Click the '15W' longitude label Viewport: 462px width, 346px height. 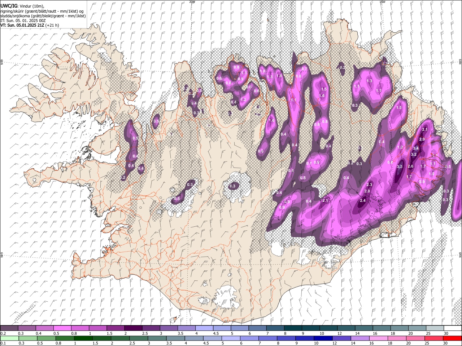[382, 2]
